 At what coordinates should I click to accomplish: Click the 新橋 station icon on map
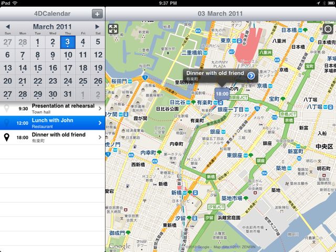tap(195, 193)
